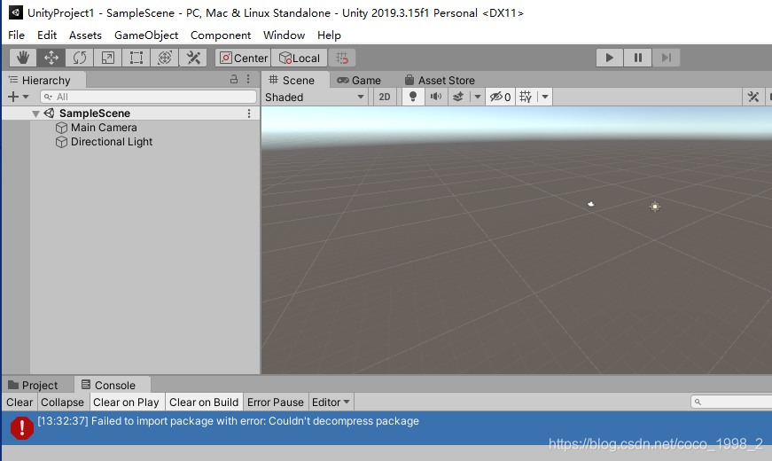This screenshot has width=772, height=461.
Task: Toggle hidden objects visibility count
Action: pyautogui.click(x=500, y=97)
